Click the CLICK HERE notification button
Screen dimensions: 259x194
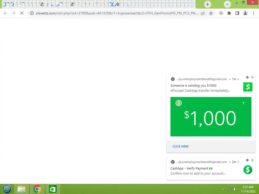coord(180,146)
